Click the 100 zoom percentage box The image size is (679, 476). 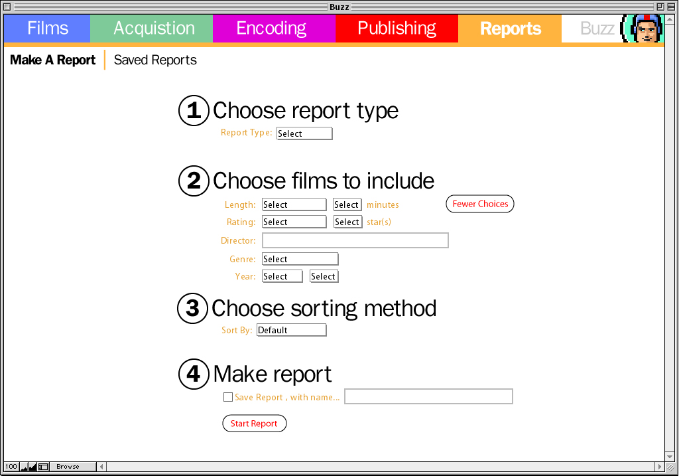point(11,467)
